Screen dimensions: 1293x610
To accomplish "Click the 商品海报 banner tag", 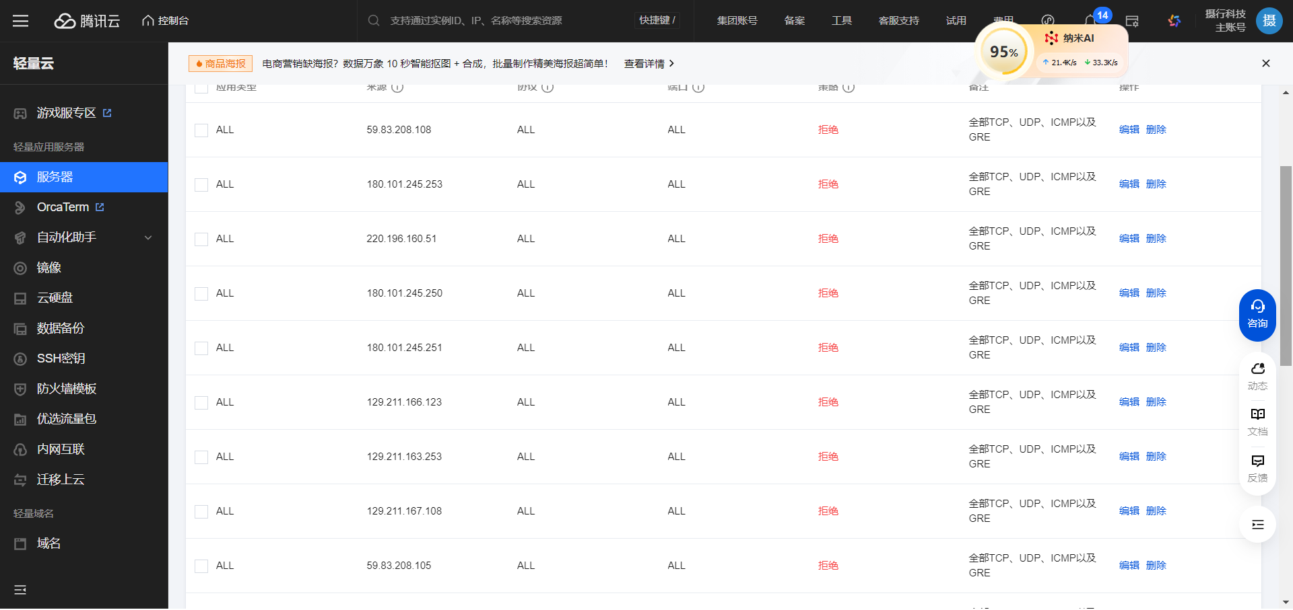I will coord(220,64).
